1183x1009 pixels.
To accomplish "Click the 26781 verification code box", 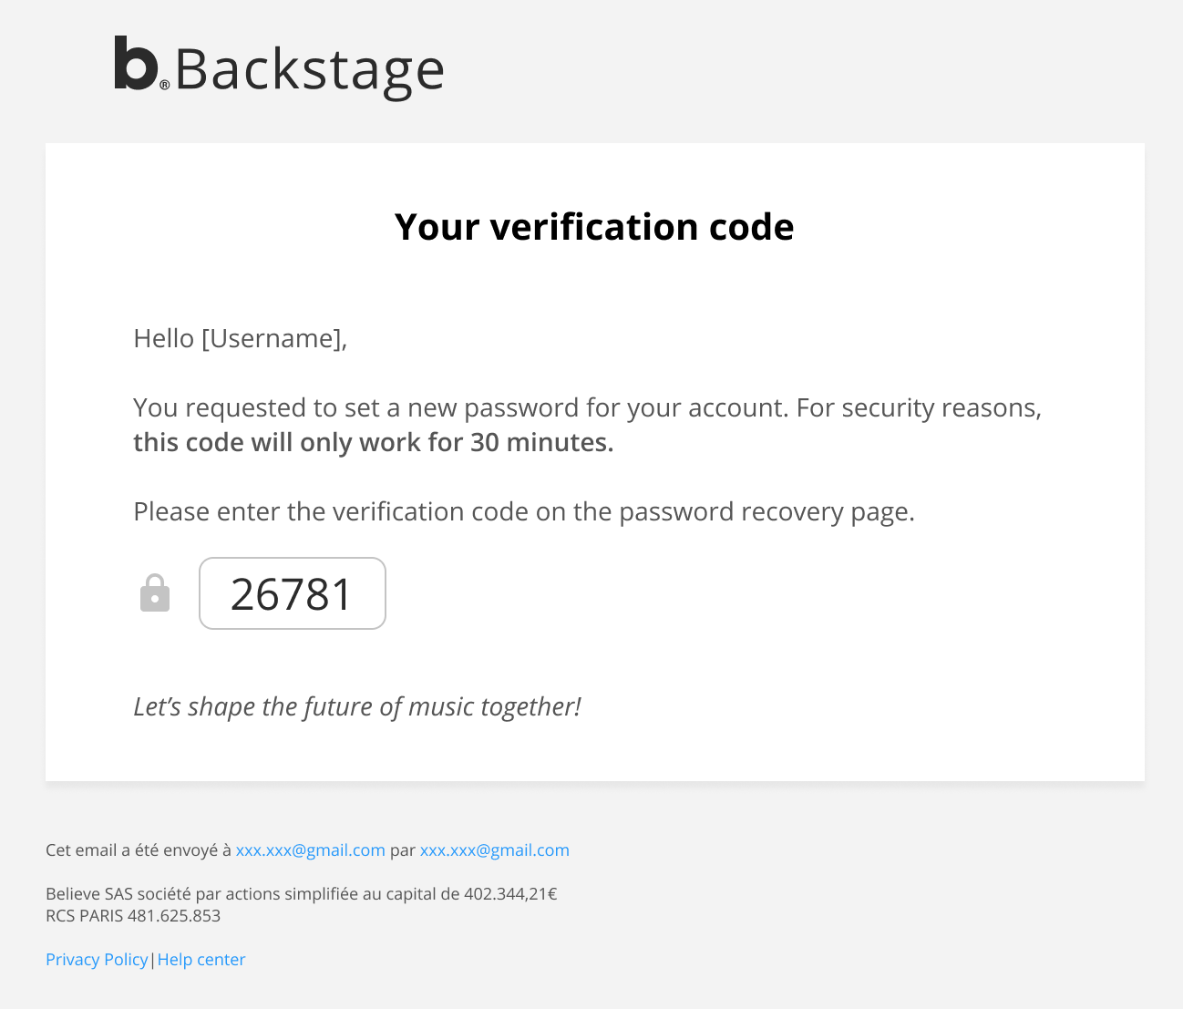I will tap(292, 593).
